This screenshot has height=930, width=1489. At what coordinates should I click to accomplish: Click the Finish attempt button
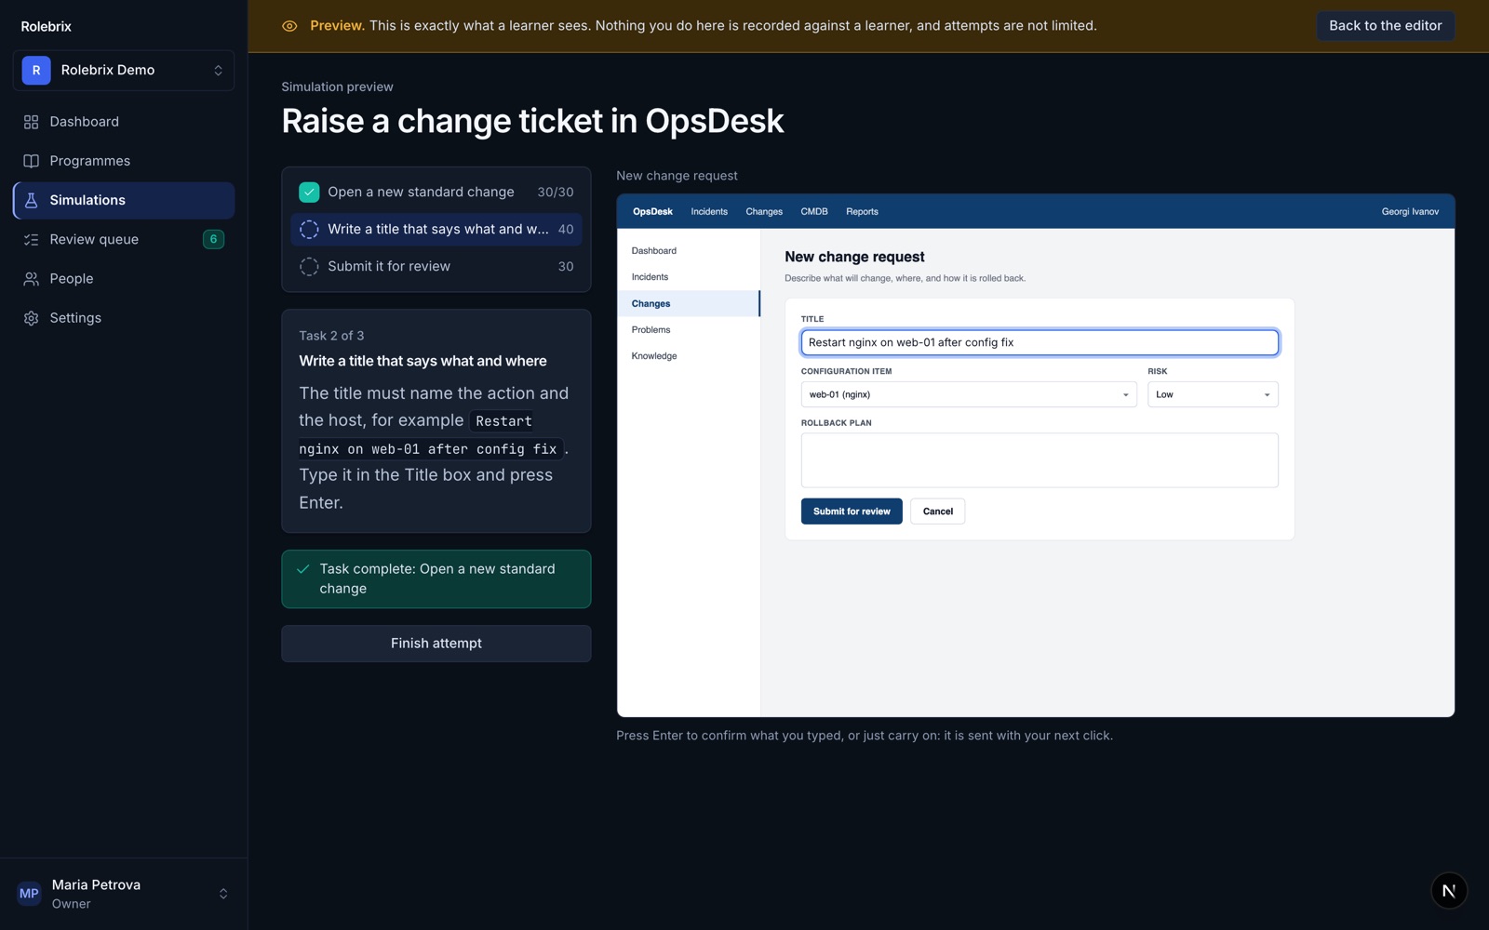(x=436, y=644)
